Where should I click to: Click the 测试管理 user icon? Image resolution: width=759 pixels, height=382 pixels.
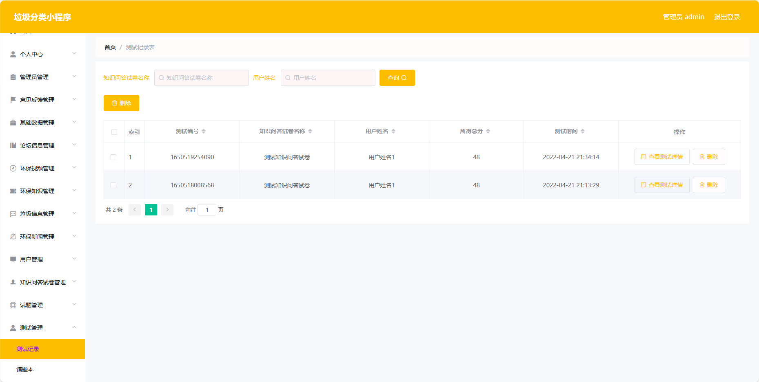click(x=13, y=328)
